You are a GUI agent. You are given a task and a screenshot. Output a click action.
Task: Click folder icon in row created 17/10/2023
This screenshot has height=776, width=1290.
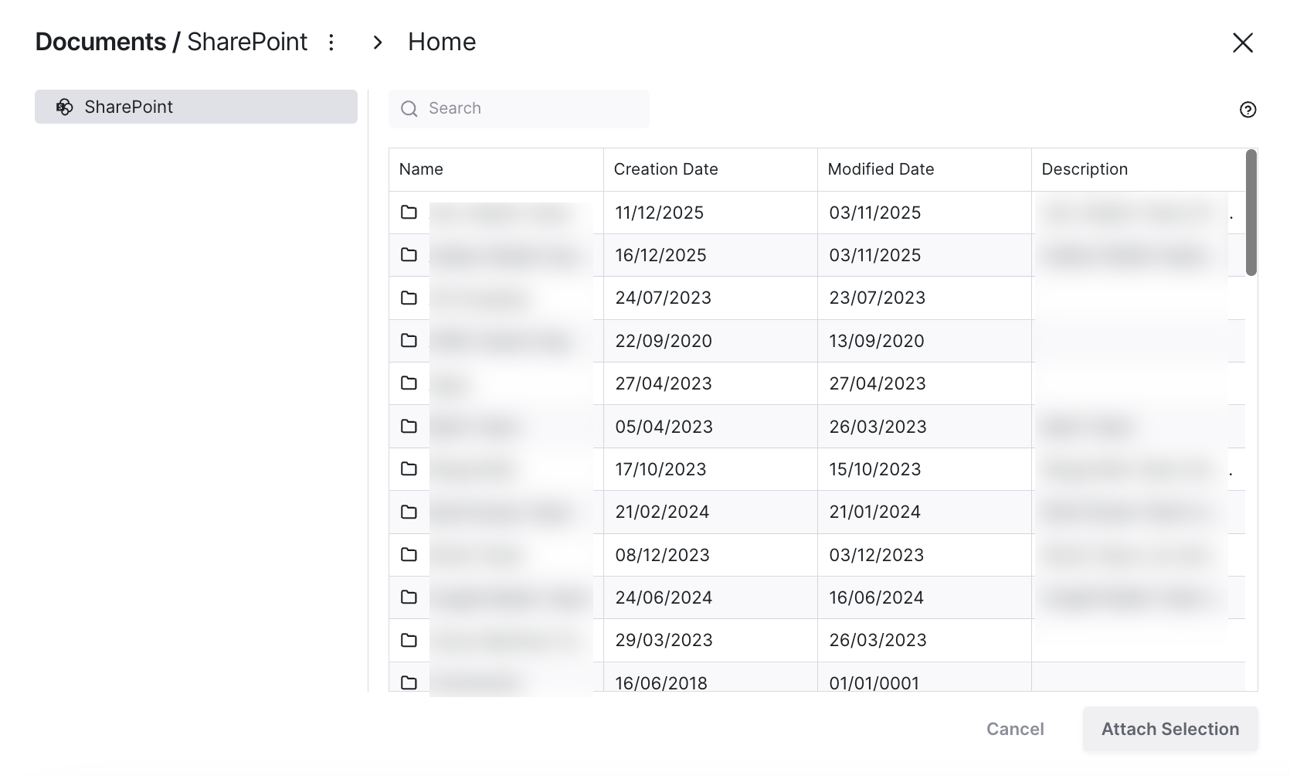(409, 469)
